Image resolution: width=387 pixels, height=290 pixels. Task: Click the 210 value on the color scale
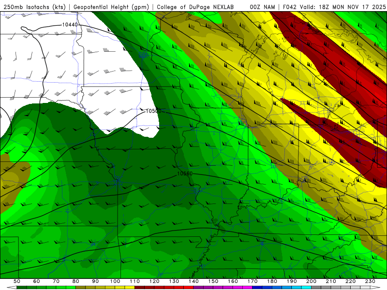pos(331,281)
